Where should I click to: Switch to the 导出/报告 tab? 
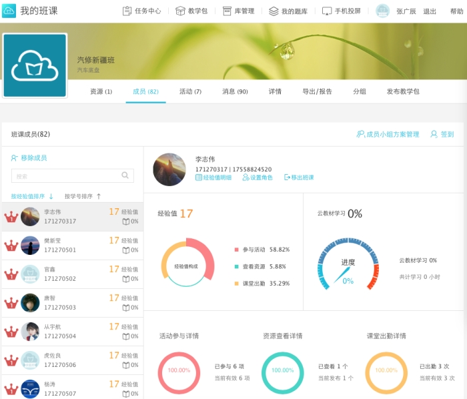pos(317,91)
